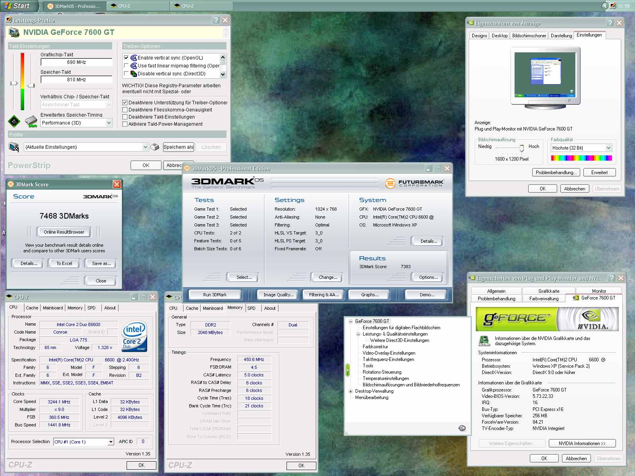Click the Grafikchip-Takt slider handle
Image resolution: width=635 pixels, height=476 pixels.
[x=14, y=83]
